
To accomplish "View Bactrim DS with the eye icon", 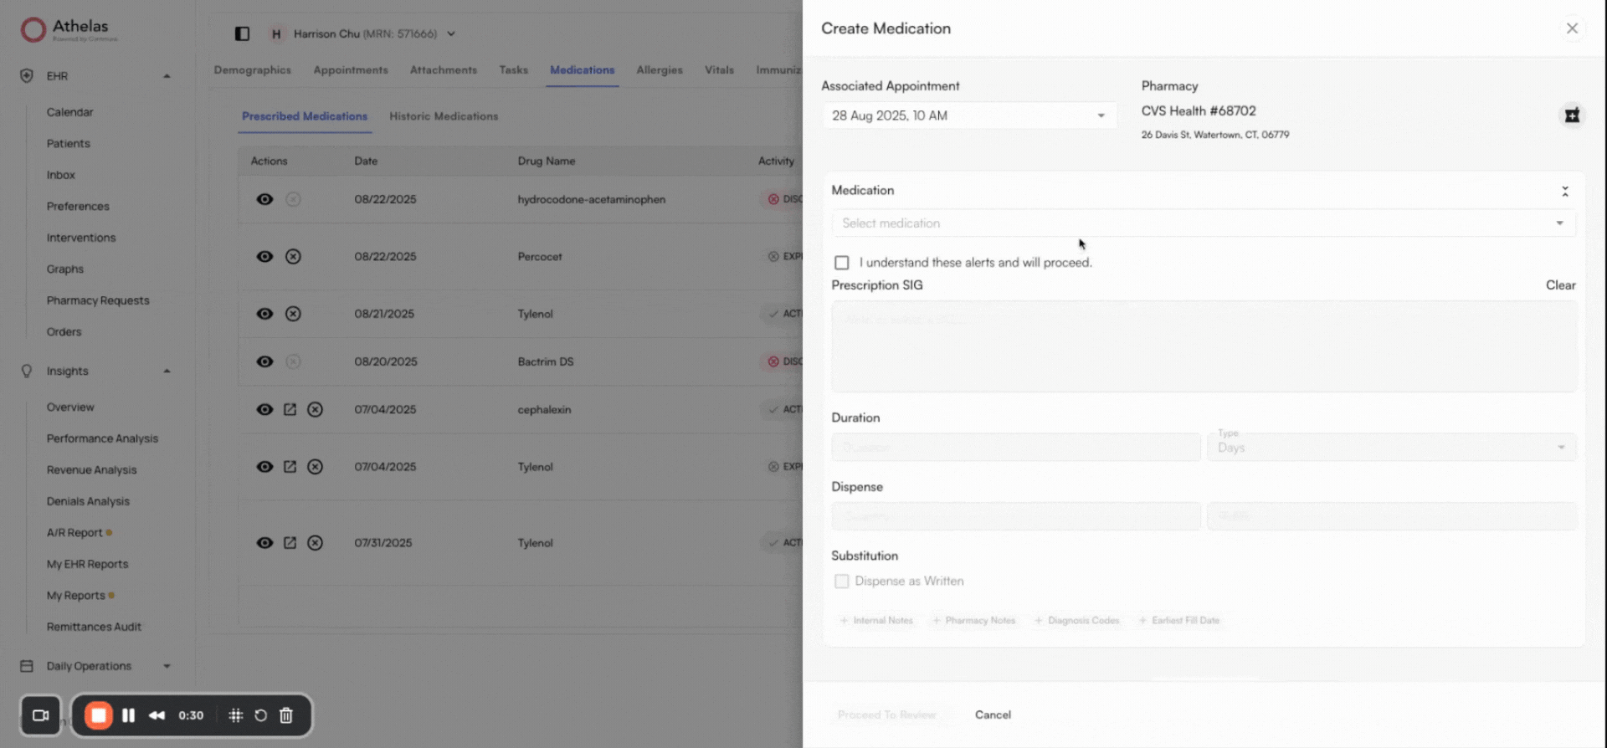I will pyautogui.click(x=264, y=361).
